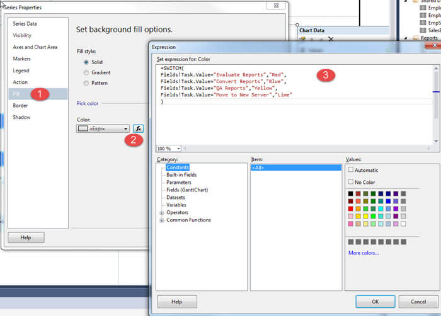This screenshot has width=441, height=316.
Task: Click the "Evaluate Reports" line in expression
Action: pos(223,75)
